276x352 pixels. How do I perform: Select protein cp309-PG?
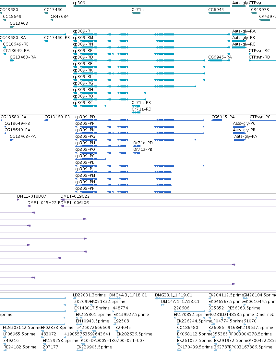click(85, 136)
